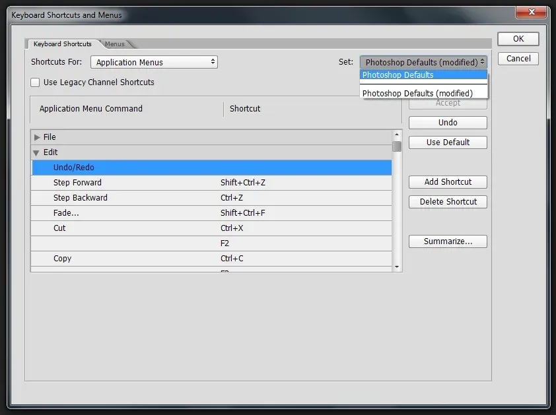Click the Delete Shortcut button
Viewport: 556px width, 415px height.
pos(448,202)
